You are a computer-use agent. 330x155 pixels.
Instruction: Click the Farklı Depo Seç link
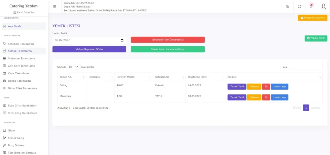click(24, 13)
